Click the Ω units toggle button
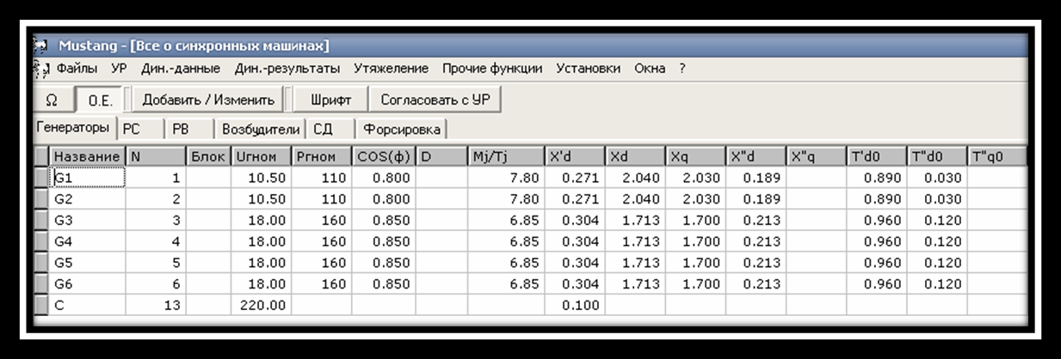Viewport: 1061px width, 359px height. coord(52,100)
